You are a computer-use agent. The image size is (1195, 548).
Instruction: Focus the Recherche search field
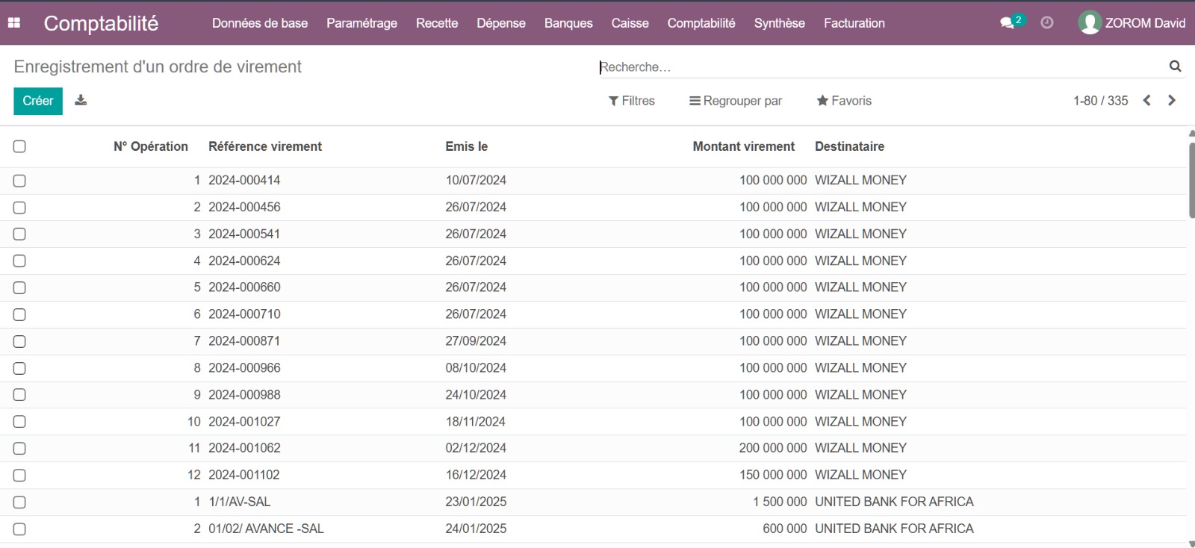[881, 67]
